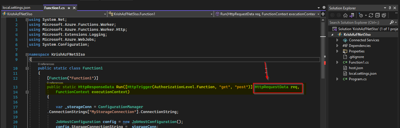Viewport: 400px width, 128px height.
Task: Expand Program.cs node
Action: [x=337, y=79]
